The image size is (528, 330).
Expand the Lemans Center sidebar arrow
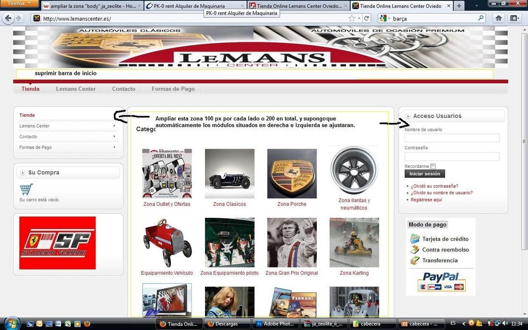point(115,126)
